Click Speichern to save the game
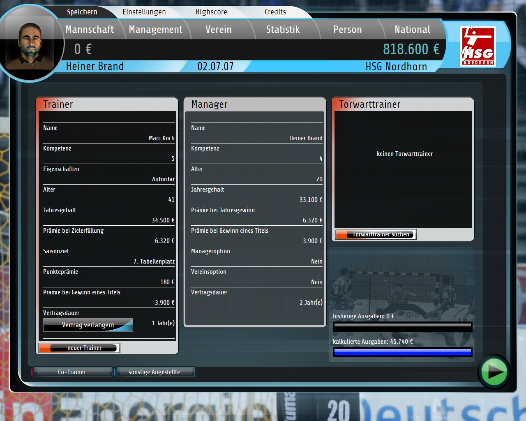 point(82,12)
